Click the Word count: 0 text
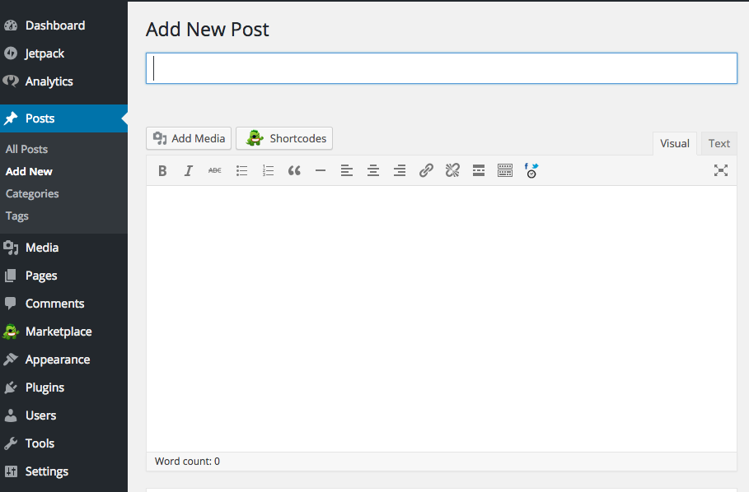 (x=187, y=462)
